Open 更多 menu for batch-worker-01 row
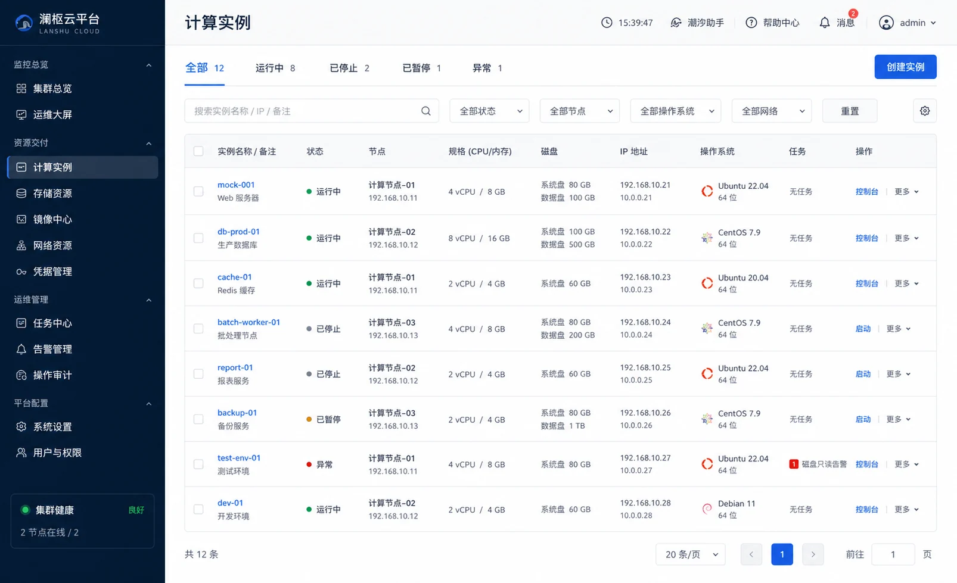 tap(899, 329)
